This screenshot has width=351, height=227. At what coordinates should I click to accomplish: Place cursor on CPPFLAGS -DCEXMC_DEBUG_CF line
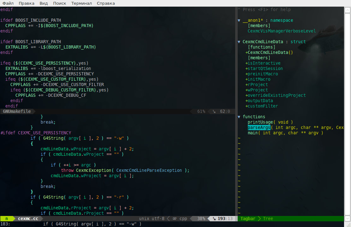pos(51,96)
